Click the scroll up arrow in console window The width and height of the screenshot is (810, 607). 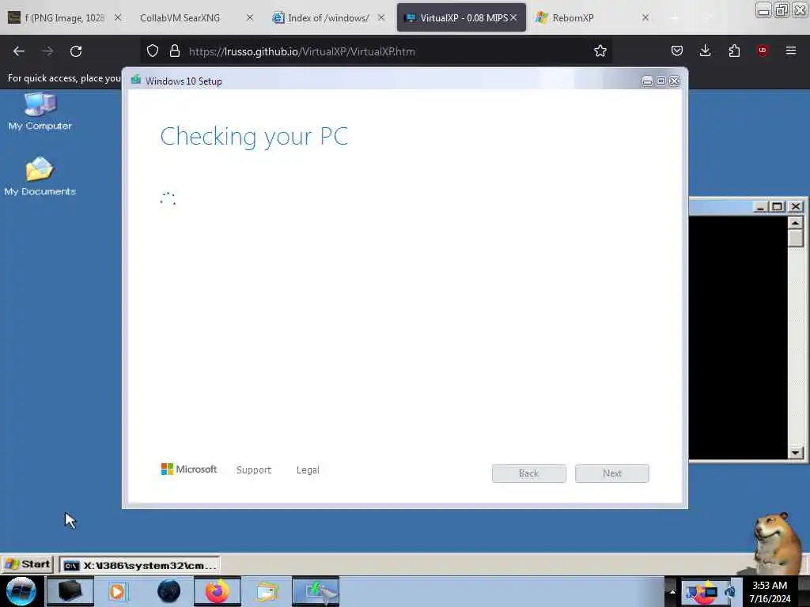[795, 223]
